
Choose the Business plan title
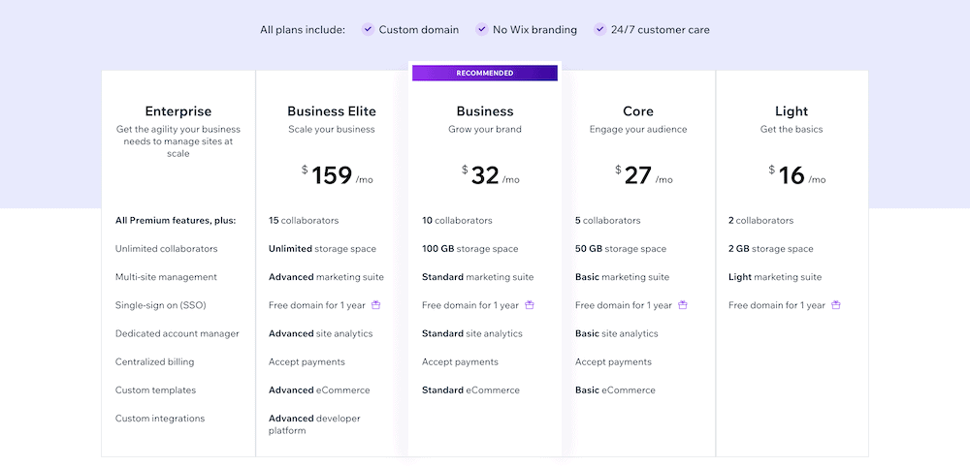coord(485,111)
